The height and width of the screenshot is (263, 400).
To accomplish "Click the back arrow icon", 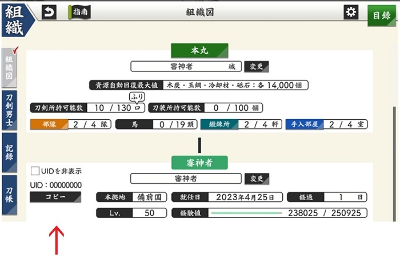I will click(49, 12).
